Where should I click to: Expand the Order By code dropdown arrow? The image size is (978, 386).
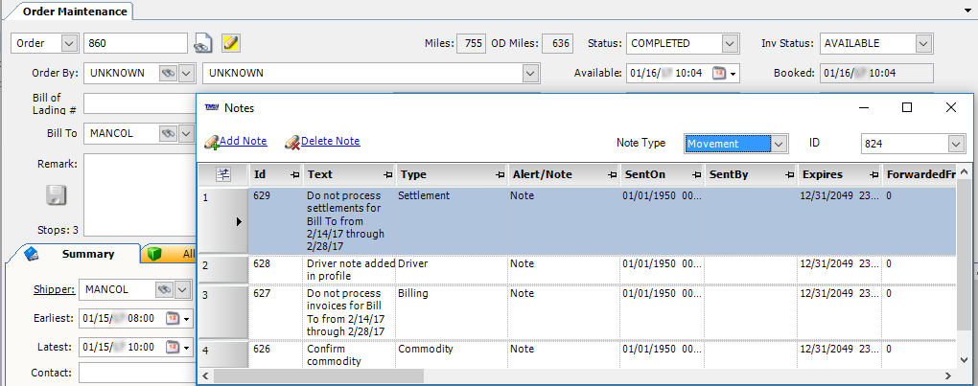point(186,73)
